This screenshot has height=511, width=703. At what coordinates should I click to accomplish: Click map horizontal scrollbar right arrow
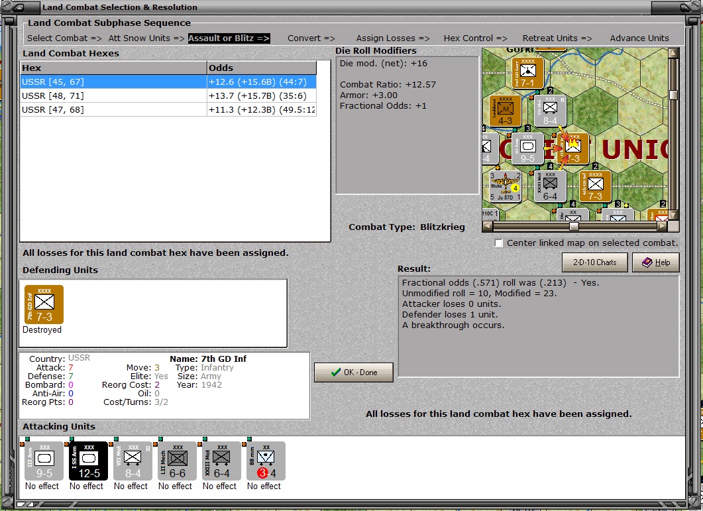(x=662, y=226)
